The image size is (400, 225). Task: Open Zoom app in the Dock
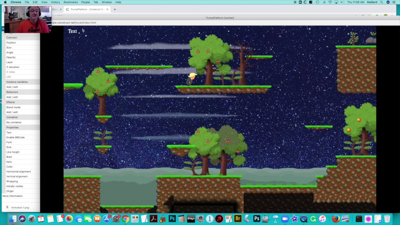point(285,219)
